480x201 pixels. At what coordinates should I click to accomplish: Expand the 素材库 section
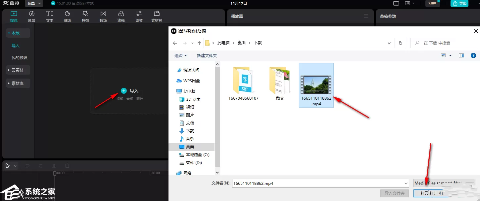(18, 84)
